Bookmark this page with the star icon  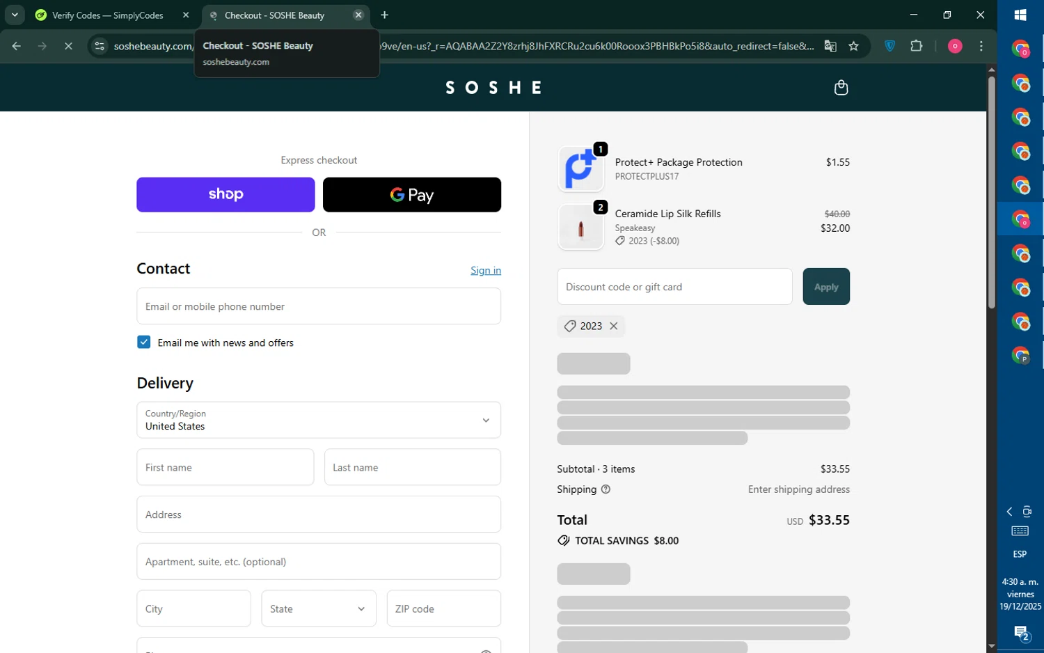[x=854, y=46]
